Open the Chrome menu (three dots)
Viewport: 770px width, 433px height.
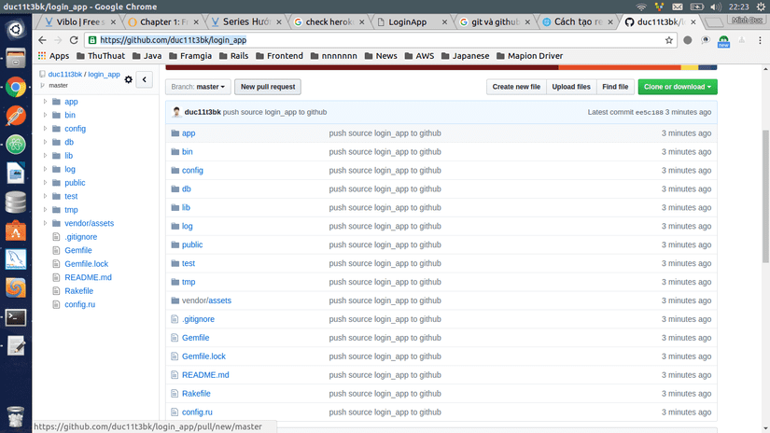760,40
